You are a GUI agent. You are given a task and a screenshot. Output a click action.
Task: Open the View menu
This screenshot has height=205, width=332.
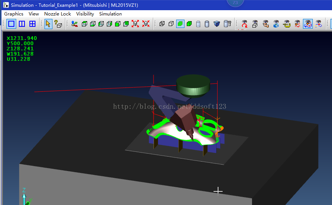[34, 14]
